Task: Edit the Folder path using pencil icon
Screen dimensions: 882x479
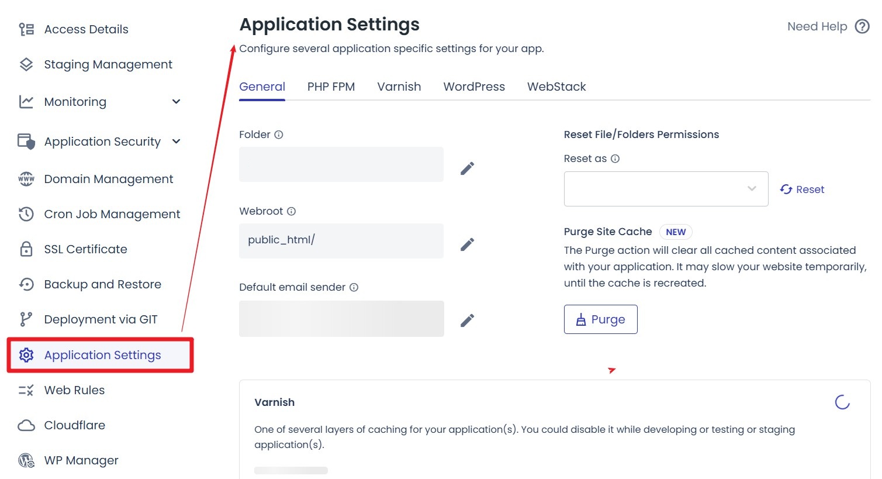Action: tap(467, 167)
